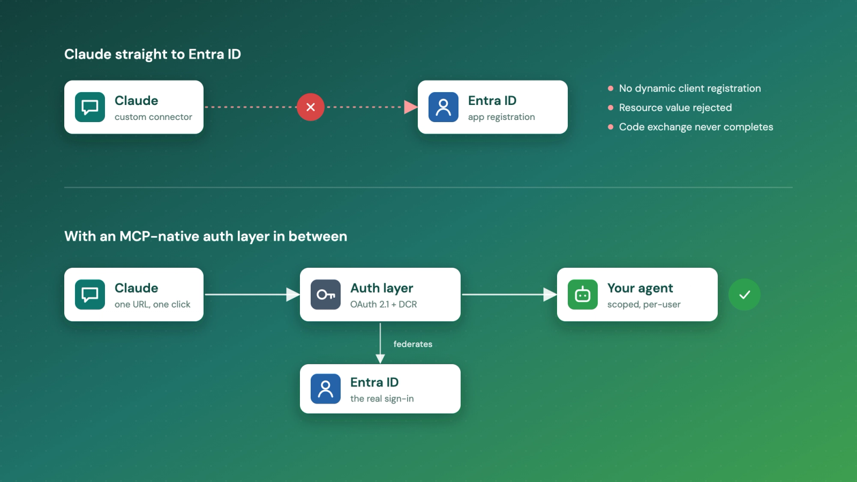Click the 'No dynamic client registration' bullet text

coord(690,88)
